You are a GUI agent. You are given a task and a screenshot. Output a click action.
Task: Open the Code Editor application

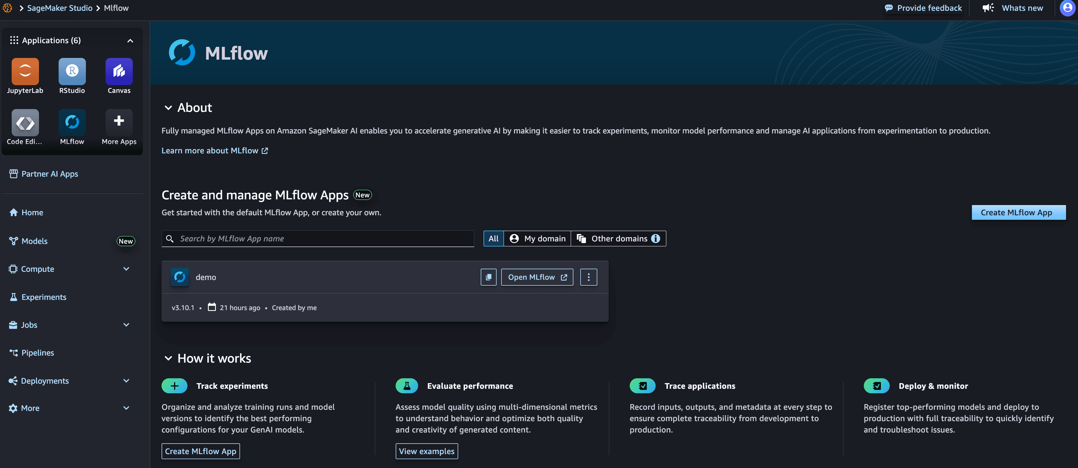25,122
